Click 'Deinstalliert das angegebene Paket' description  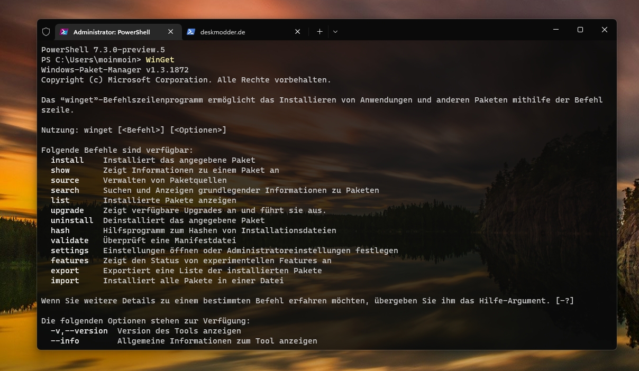[184, 220]
